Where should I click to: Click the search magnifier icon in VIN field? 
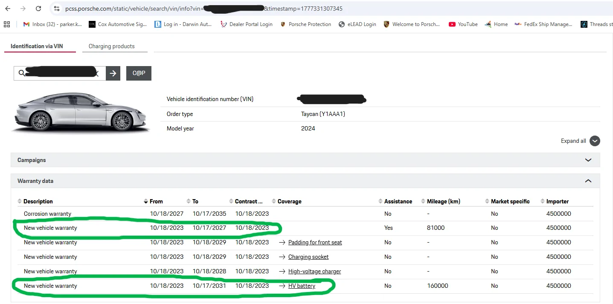click(x=22, y=73)
